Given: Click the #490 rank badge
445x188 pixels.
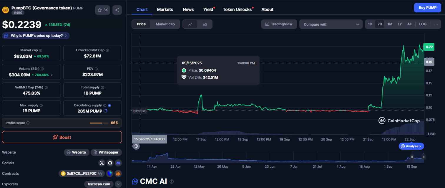Looking at the screenshot, I should [x=18, y=13].
